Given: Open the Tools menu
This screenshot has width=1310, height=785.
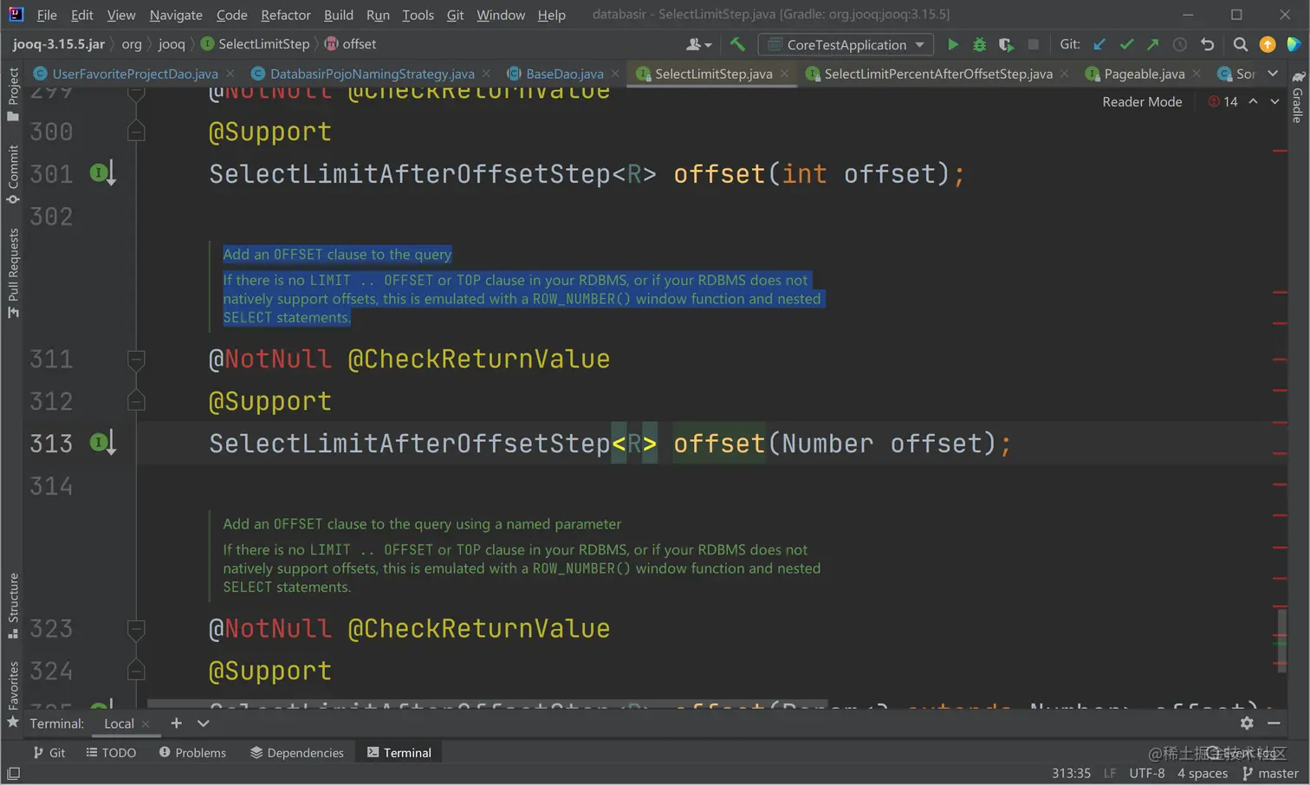Looking at the screenshot, I should point(418,15).
